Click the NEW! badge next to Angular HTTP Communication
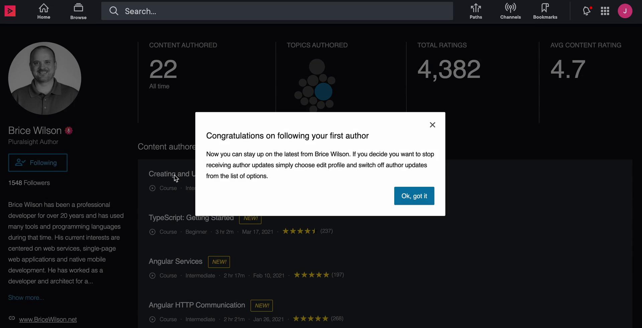 [262, 306]
